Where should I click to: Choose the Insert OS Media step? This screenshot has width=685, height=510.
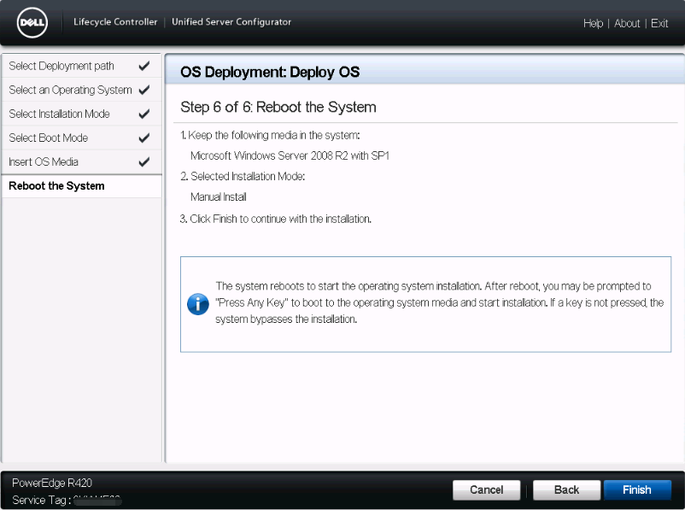[44, 161]
